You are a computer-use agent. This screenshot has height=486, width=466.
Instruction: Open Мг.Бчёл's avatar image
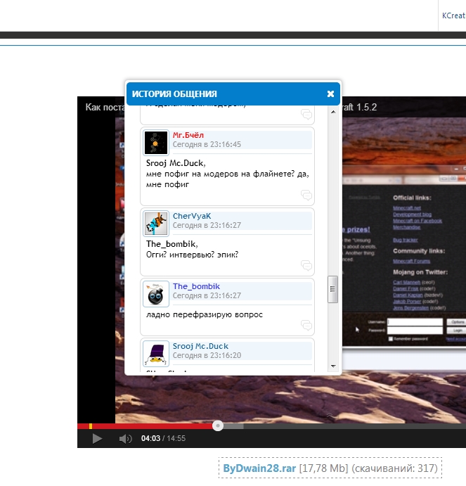(x=155, y=142)
